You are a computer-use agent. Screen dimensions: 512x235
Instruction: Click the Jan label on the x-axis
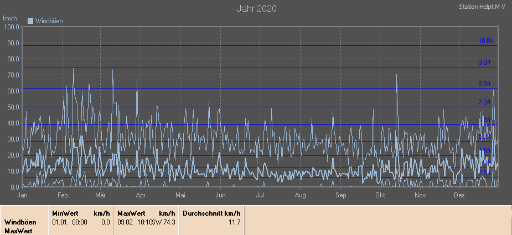pos(23,195)
